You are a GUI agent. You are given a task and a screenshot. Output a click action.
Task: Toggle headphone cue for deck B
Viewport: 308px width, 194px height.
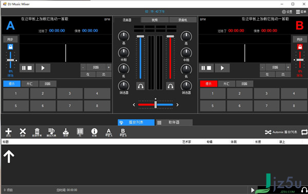coord(170,86)
